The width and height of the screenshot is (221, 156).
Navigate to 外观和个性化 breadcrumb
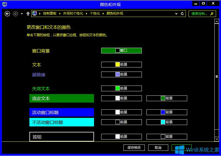(73, 13)
